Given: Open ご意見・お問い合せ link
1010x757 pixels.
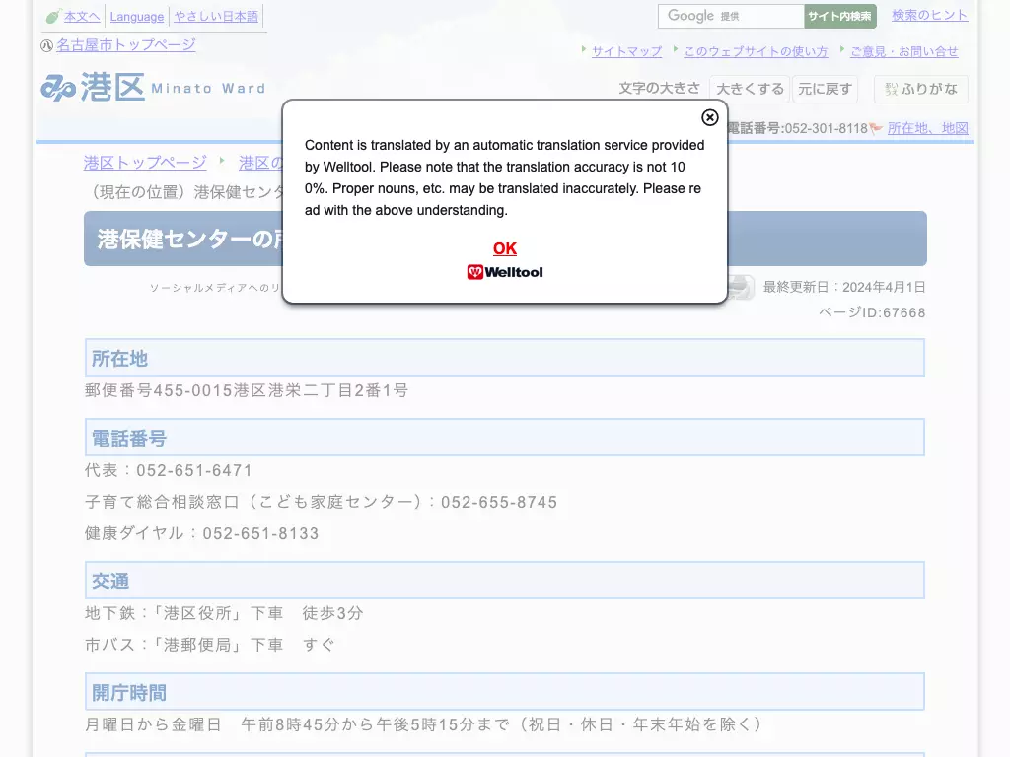Looking at the screenshot, I should 903,51.
